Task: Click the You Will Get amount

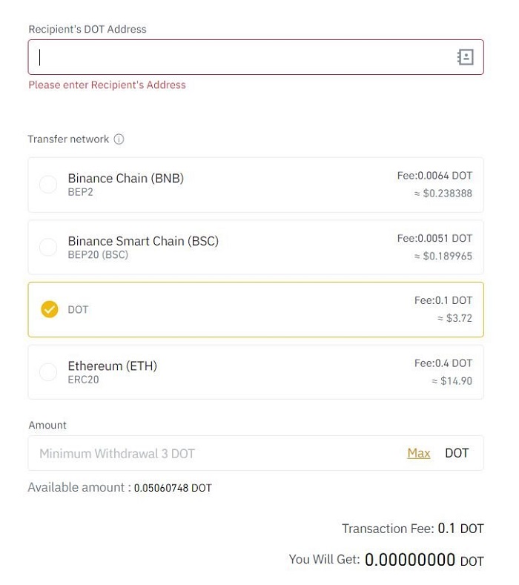Action: [x=410, y=560]
